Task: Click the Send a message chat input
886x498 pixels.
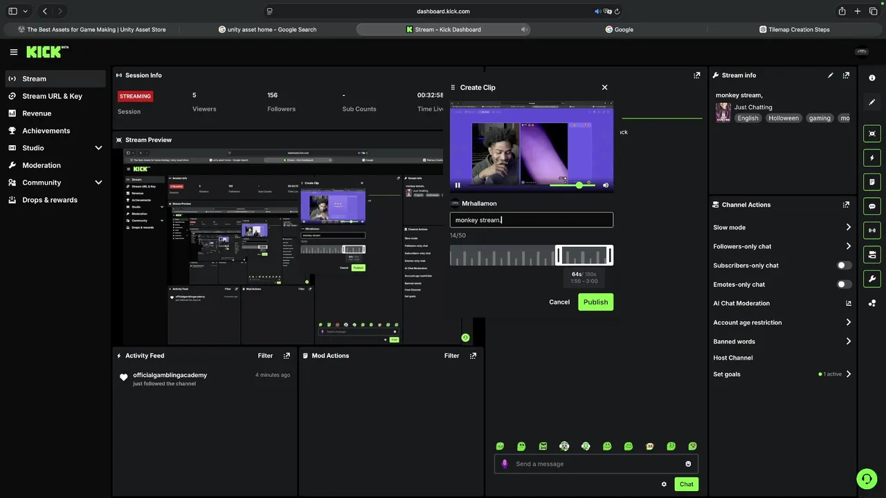Action: (x=595, y=464)
